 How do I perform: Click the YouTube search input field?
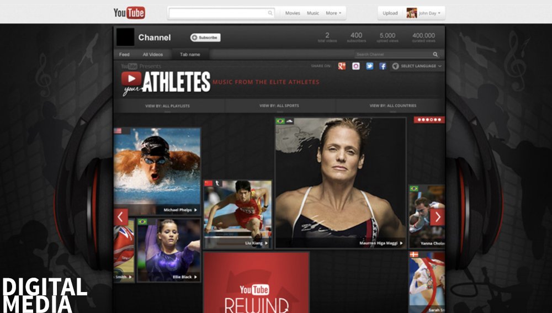[222, 13]
